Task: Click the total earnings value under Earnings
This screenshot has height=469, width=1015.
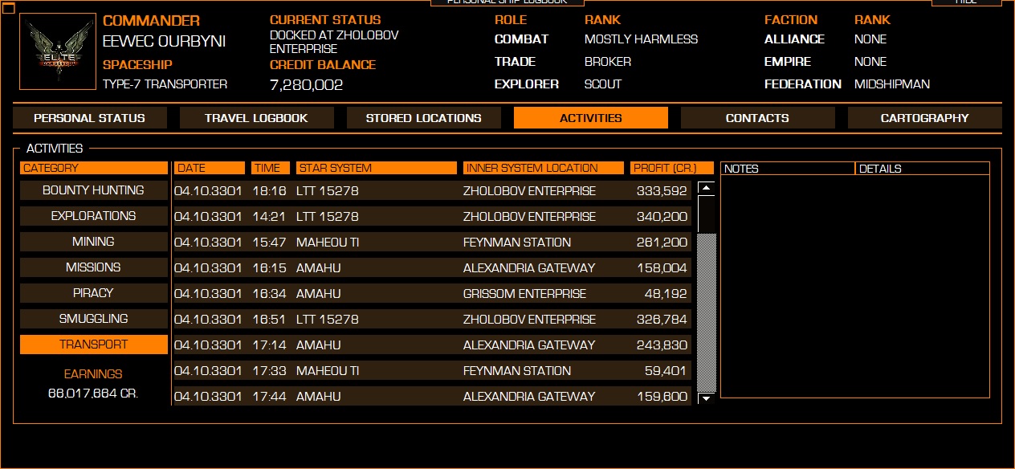Action: (93, 394)
